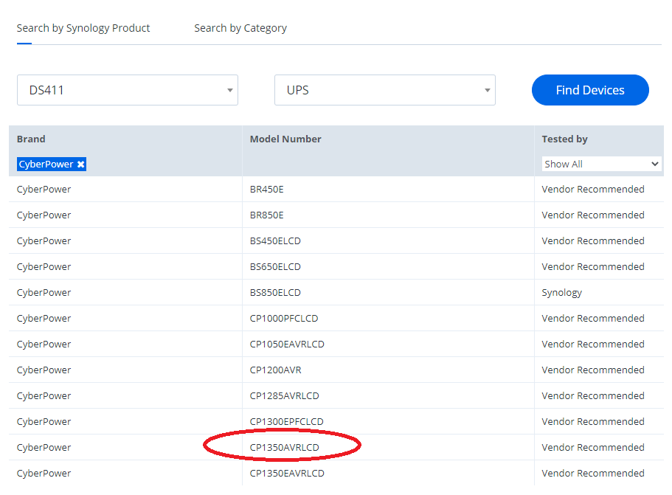Click model BS650ELCD
Viewport: 672px width, 495px height.
[275, 266]
